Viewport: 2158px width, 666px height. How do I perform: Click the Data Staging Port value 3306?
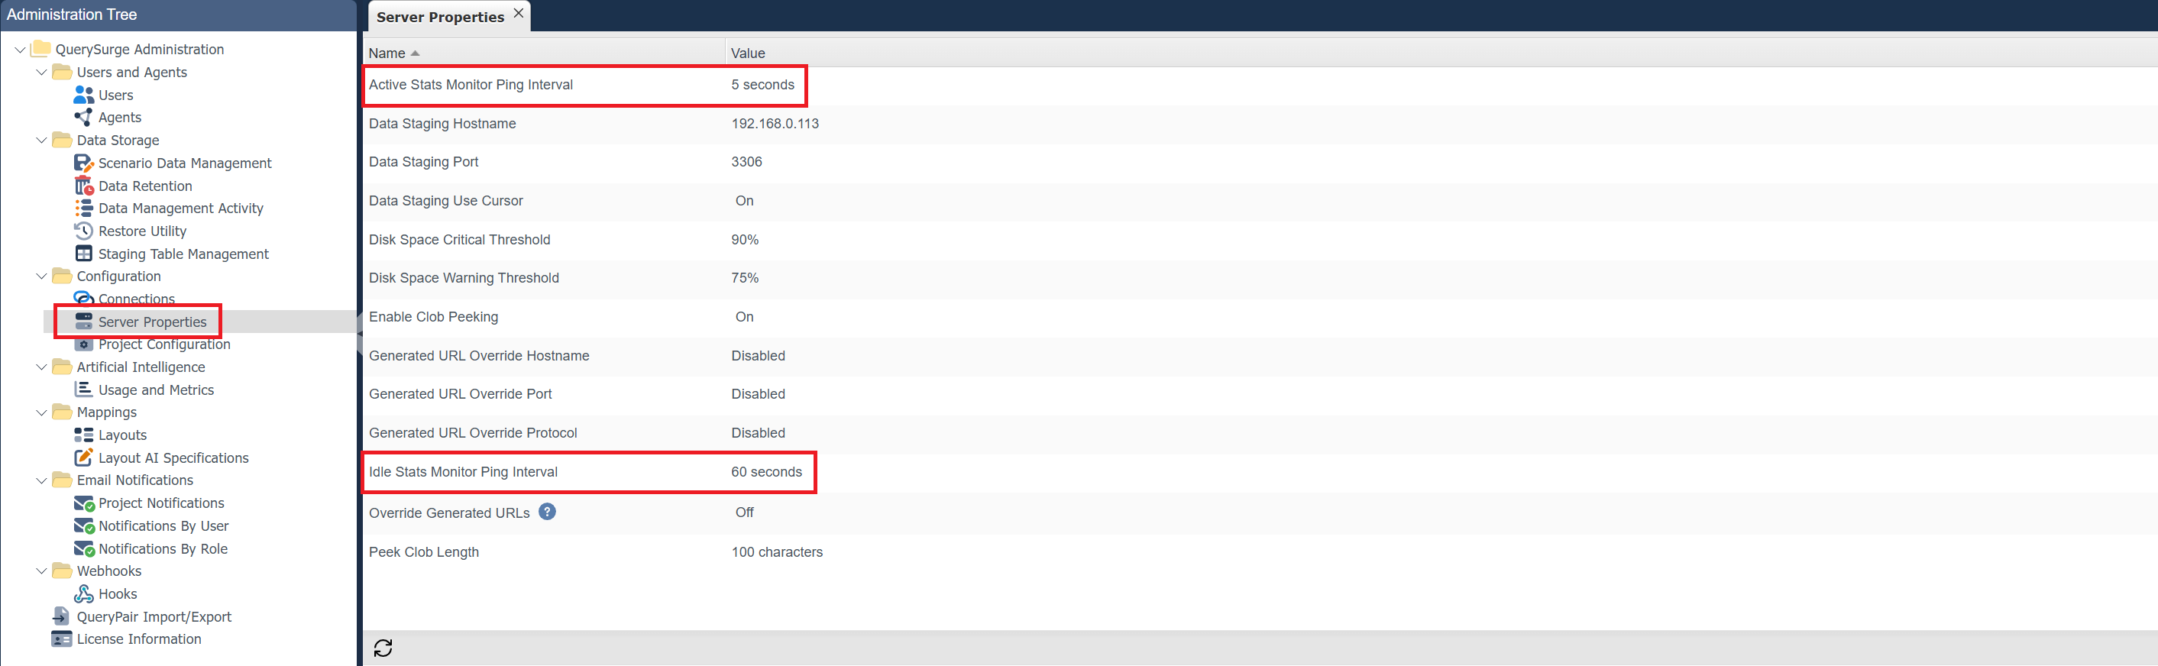(x=746, y=162)
